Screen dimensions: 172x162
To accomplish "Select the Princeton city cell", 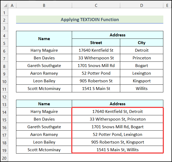I will 141,58.
